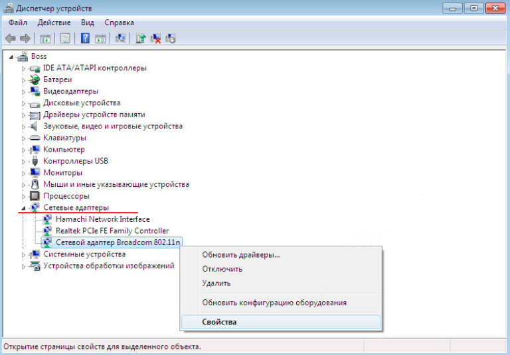This screenshot has width=510, height=355.
Task: Expand the Батареи node arrow
Action: (x=23, y=80)
